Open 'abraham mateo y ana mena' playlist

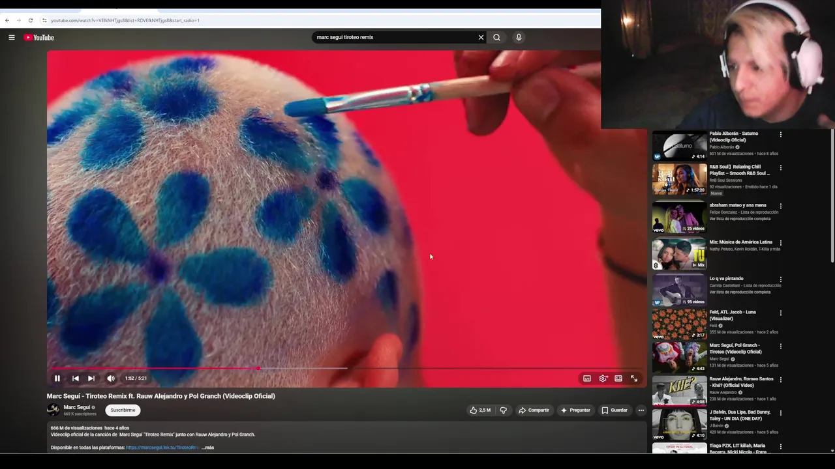pyautogui.click(x=679, y=218)
